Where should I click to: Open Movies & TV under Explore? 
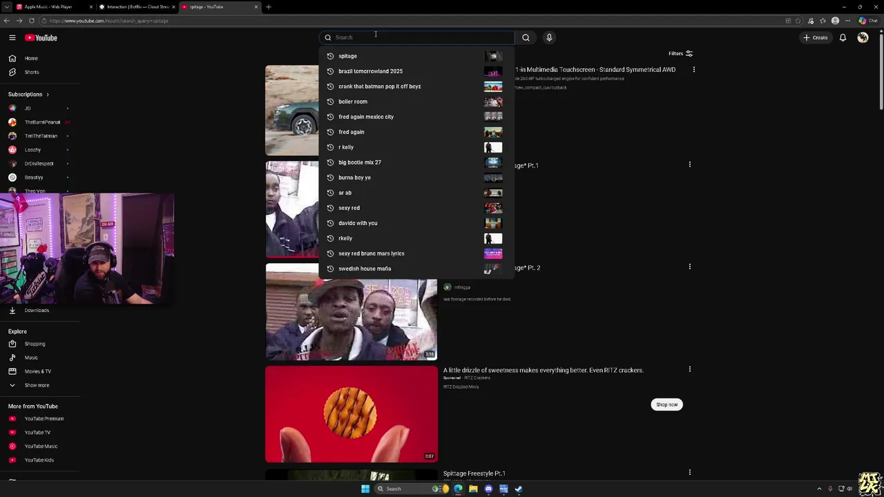39,371
